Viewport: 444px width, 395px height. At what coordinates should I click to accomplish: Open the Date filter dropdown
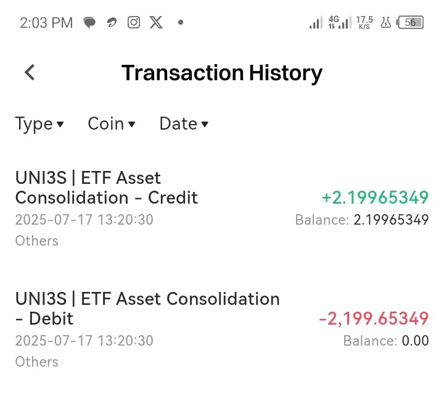point(184,123)
